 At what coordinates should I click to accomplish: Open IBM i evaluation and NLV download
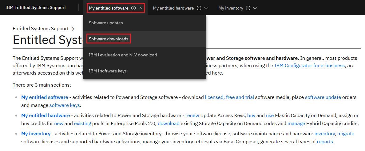coord(123,55)
